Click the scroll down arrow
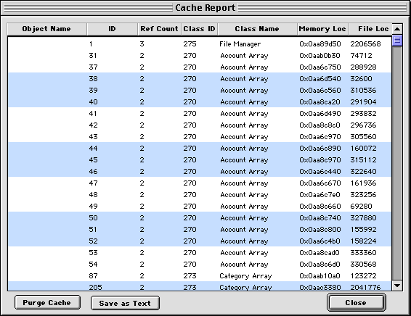411x316 pixels. click(x=397, y=286)
